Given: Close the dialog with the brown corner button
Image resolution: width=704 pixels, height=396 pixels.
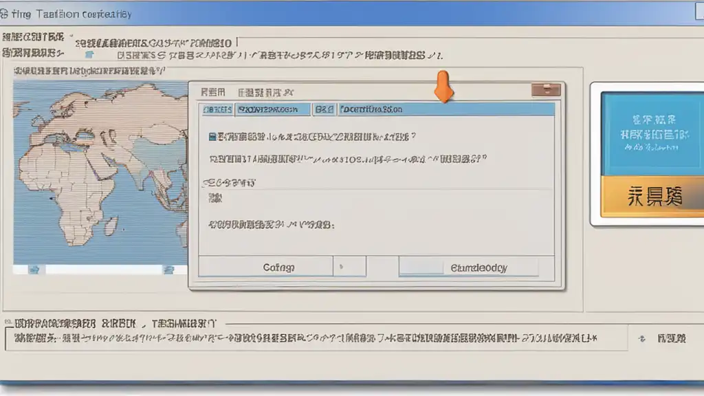Looking at the screenshot, I should point(546,90).
